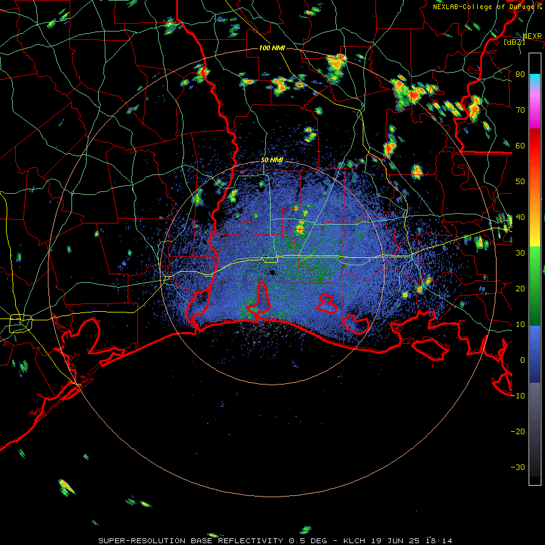Click the SUPER-RESOLUTION BASE REFLECTIVITY caption text
Screen dimensions: 545x545
(x=191, y=541)
